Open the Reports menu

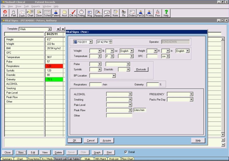(x=35, y=6)
